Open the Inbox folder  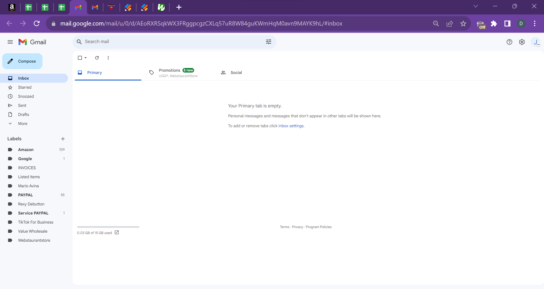pos(34,78)
